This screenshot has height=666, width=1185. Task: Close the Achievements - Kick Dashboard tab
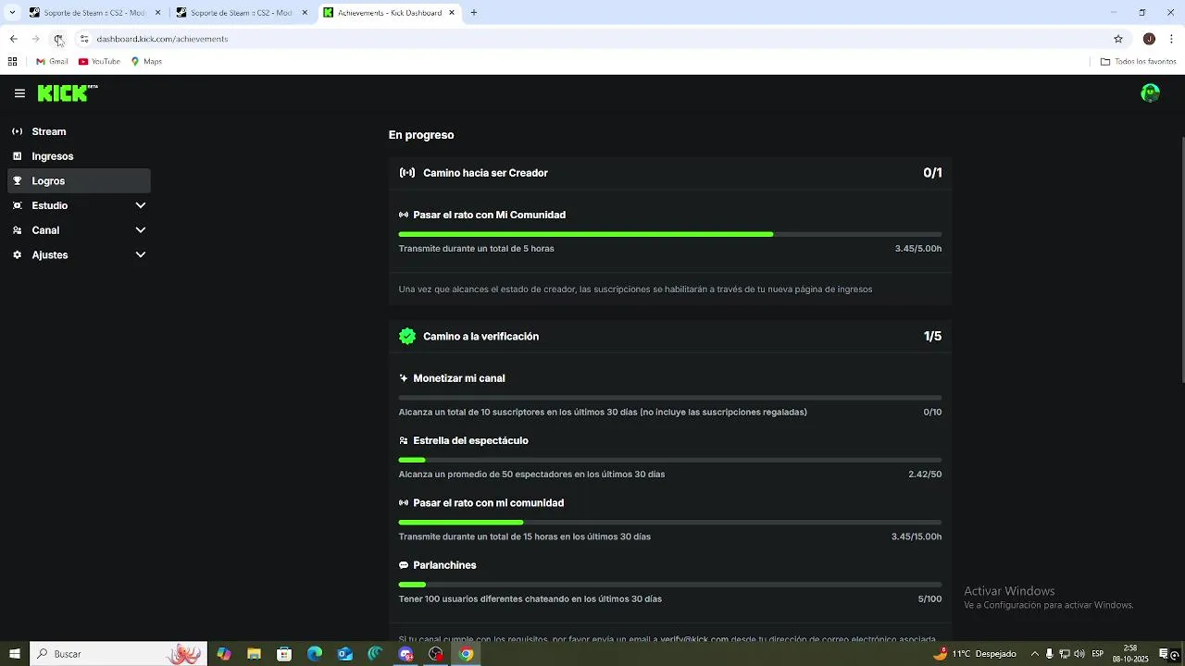point(452,13)
